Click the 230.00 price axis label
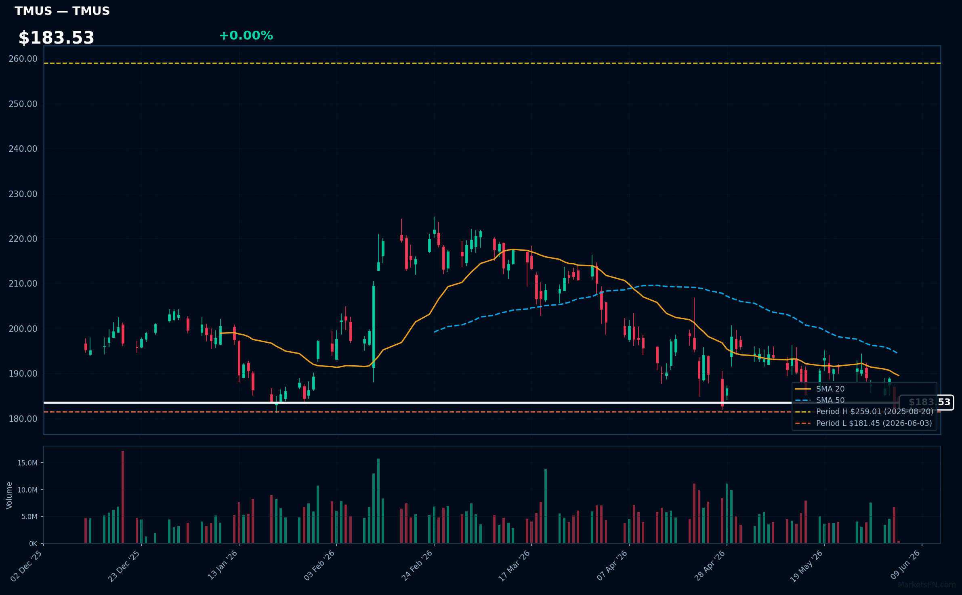This screenshot has width=962, height=595. [x=23, y=194]
